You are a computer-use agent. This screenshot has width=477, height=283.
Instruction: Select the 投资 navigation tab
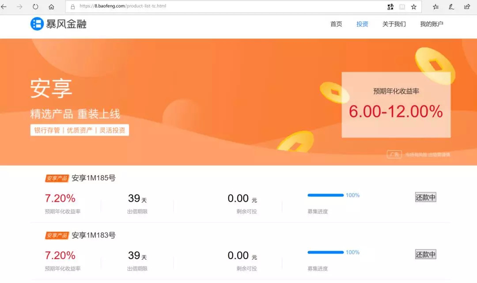[x=362, y=24]
